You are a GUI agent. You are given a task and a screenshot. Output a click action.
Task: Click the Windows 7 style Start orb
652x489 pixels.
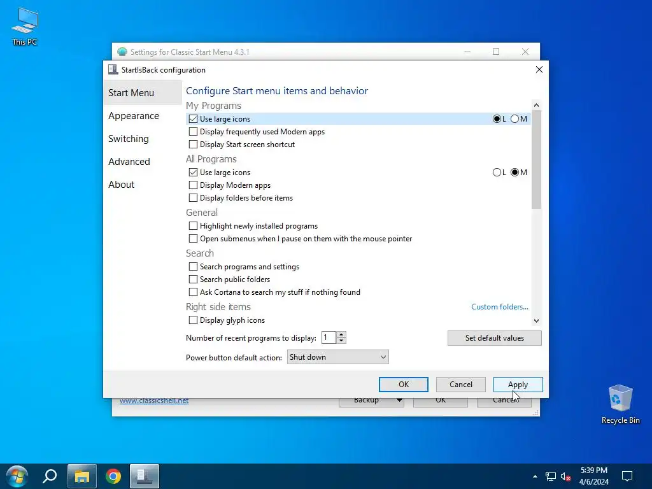(17, 476)
